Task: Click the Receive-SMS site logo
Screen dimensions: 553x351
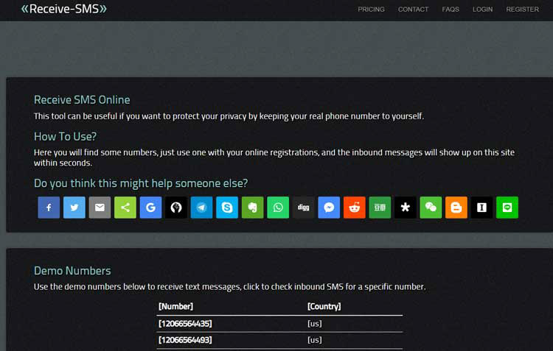Action: click(64, 9)
